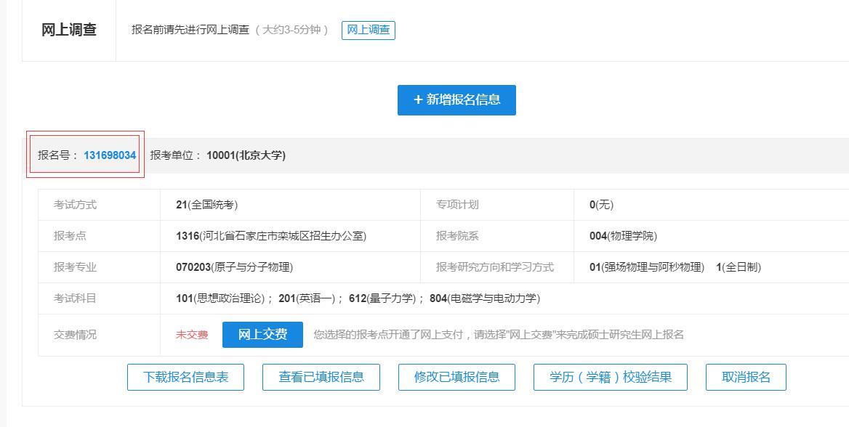
Task: Click 取消报名 to cancel the registration
Action: (747, 377)
